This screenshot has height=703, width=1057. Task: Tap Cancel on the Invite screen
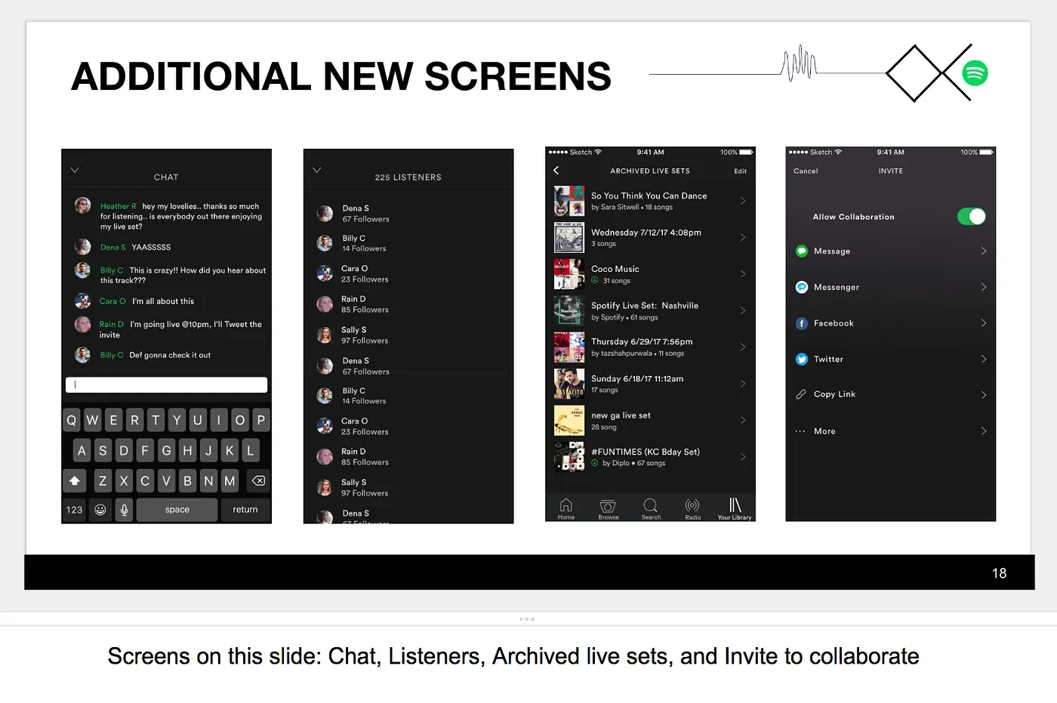coord(806,171)
